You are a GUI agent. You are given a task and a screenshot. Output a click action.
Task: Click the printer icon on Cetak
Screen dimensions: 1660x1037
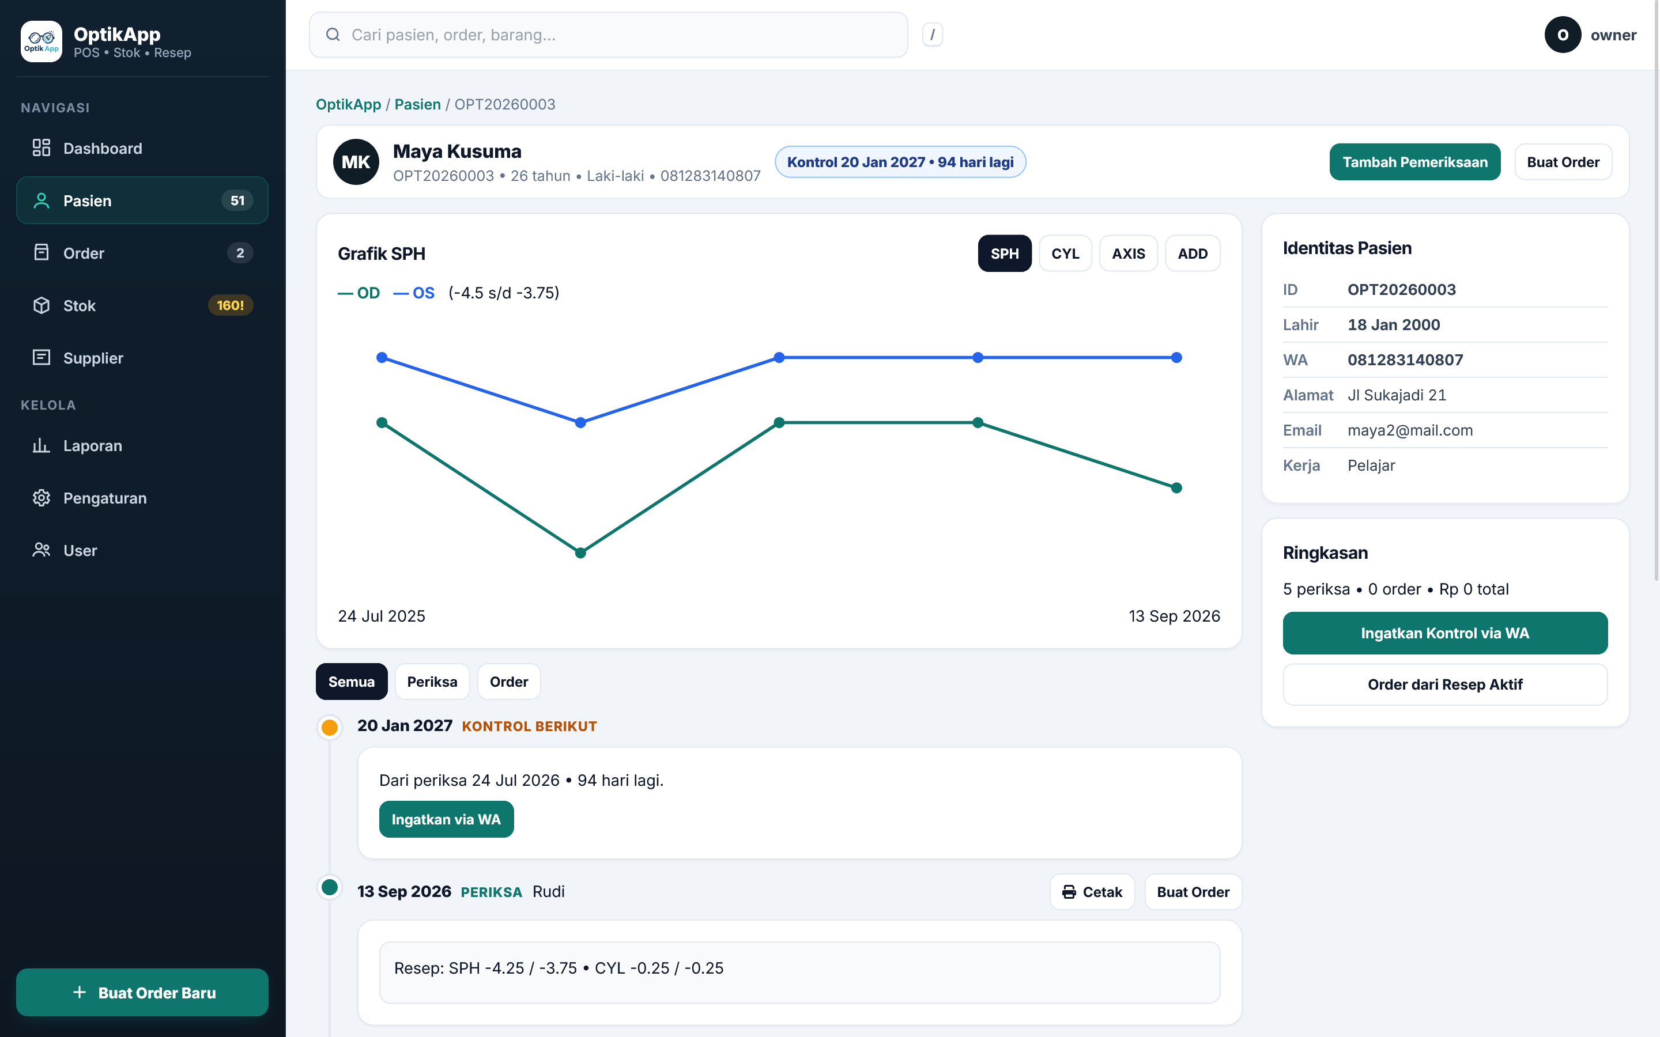tap(1069, 892)
